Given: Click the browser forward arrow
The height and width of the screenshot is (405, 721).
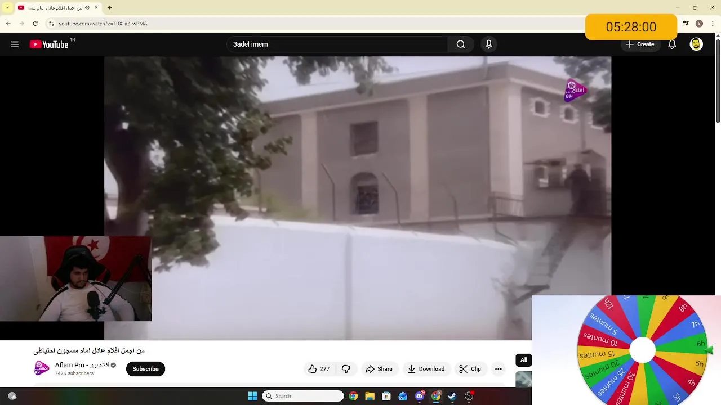Looking at the screenshot, I should [21, 24].
